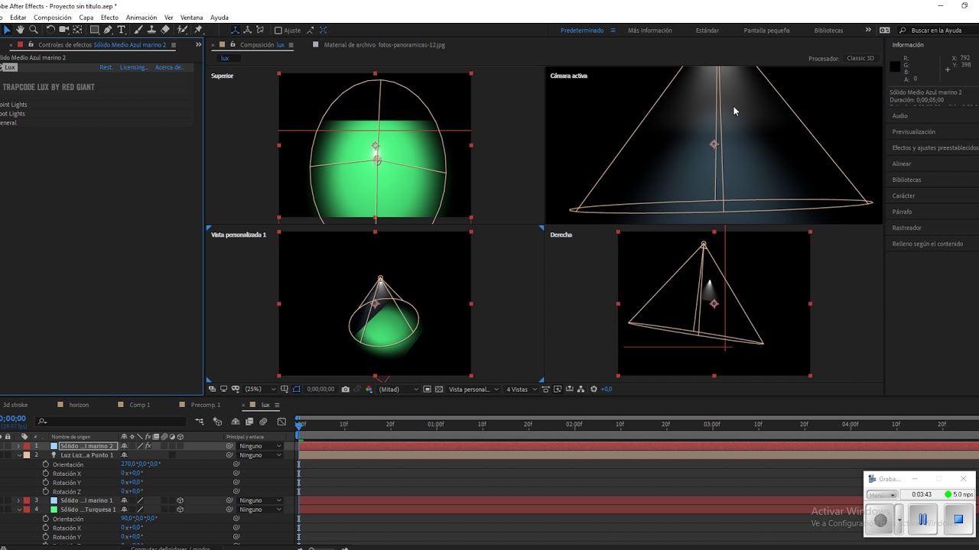
Task: Select the Predeterminado workspace
Action: [x=582, y=31]
